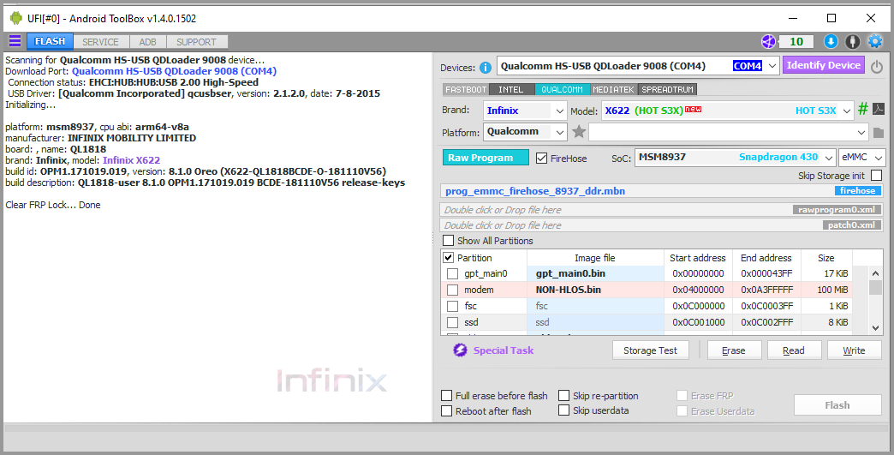Click the Write button
Screen dimensions: 894x455
(x=854, y=350)
